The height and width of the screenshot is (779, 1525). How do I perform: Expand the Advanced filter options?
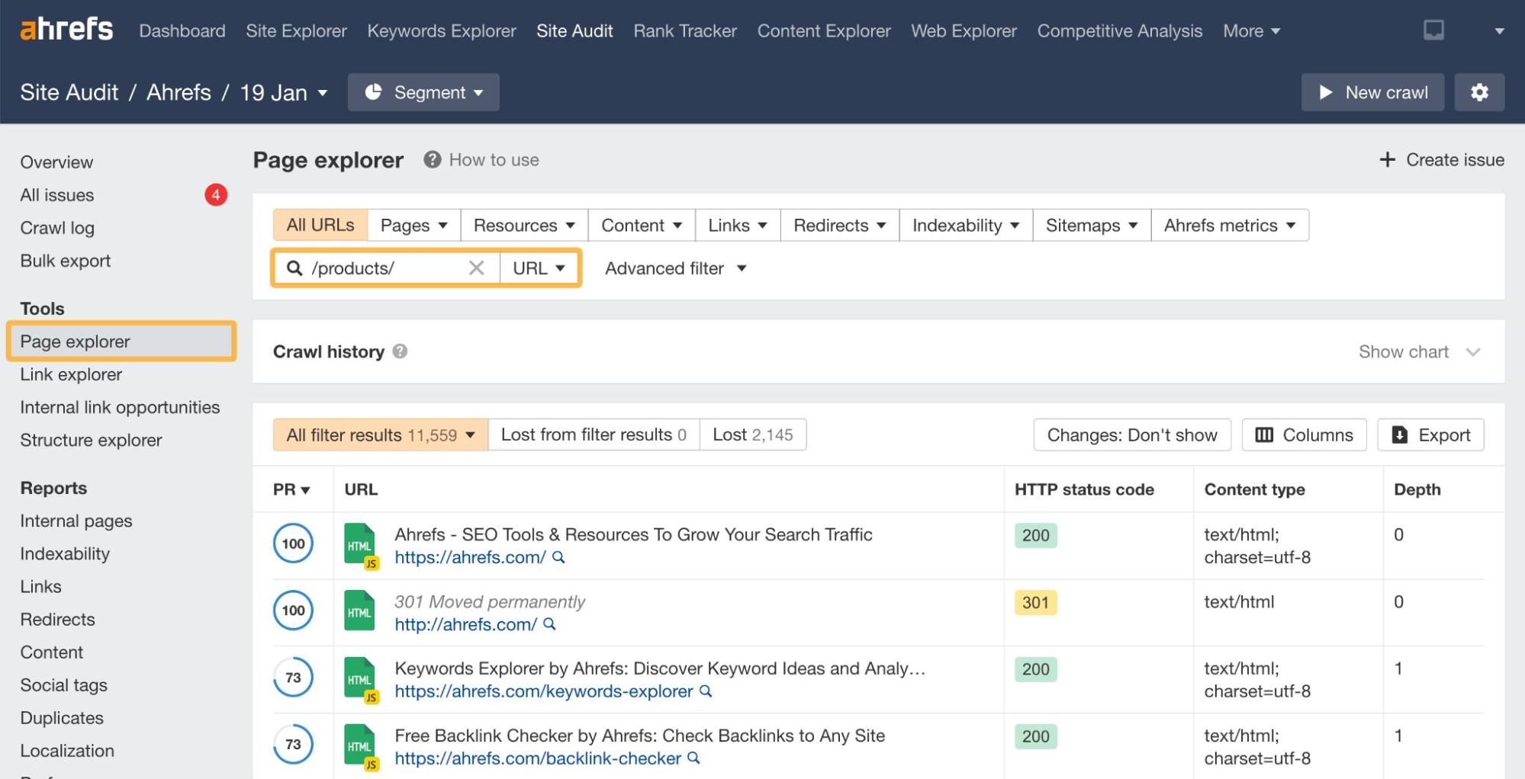pyautogui.click(x=674, y=268)
